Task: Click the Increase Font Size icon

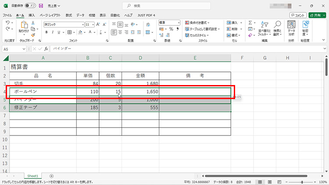Action: tap(98, 25)
